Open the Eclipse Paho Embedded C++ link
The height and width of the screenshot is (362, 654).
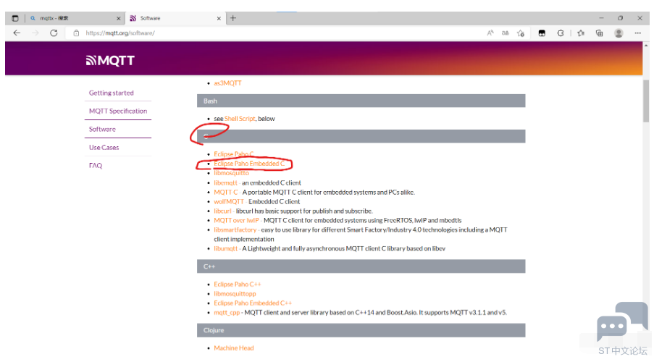tap(253, 303)
